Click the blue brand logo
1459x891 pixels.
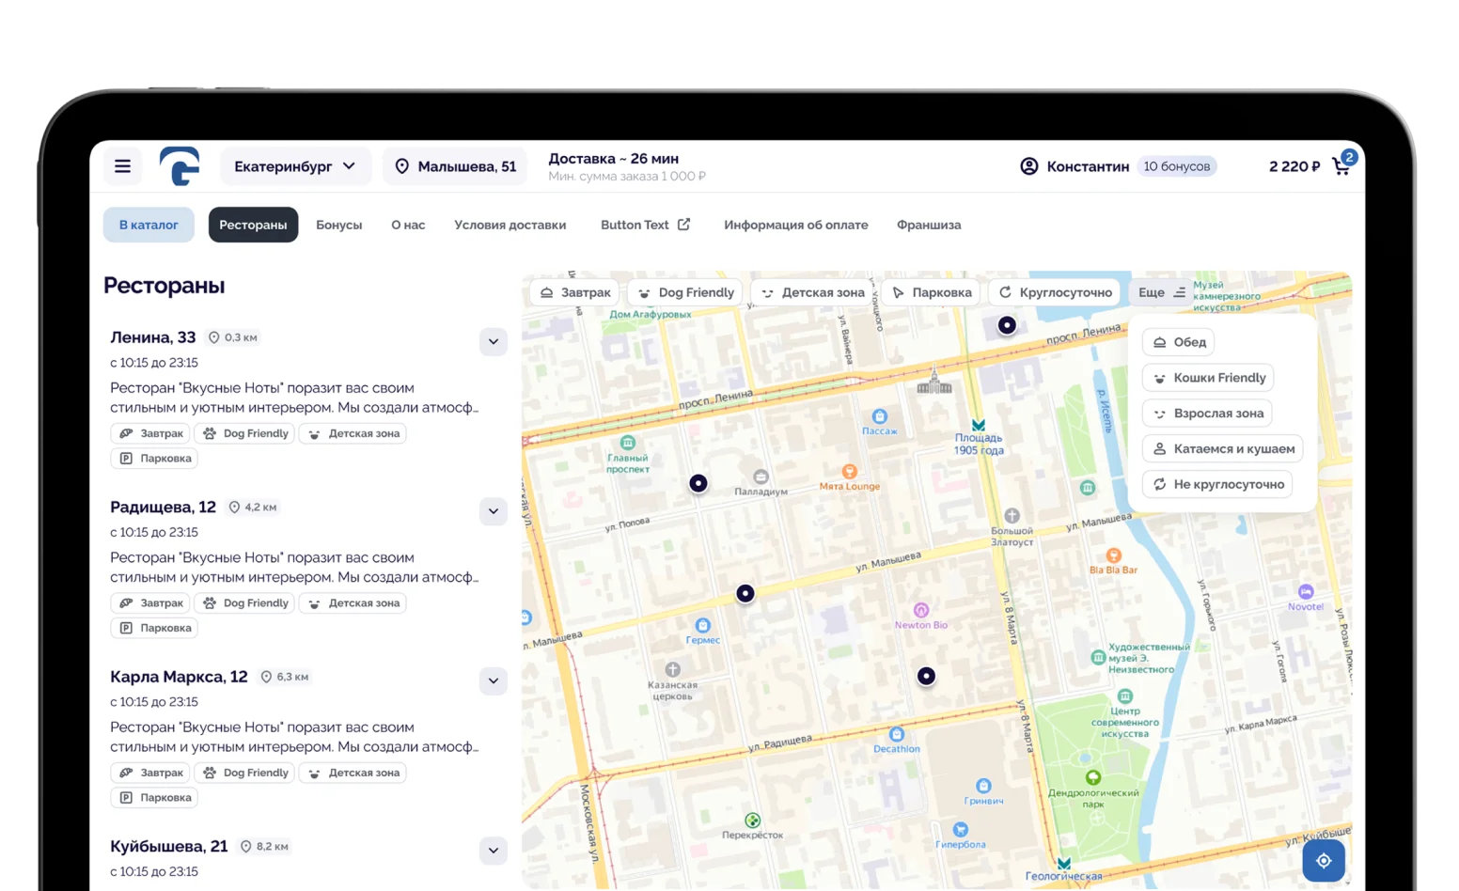click(180, 166)
